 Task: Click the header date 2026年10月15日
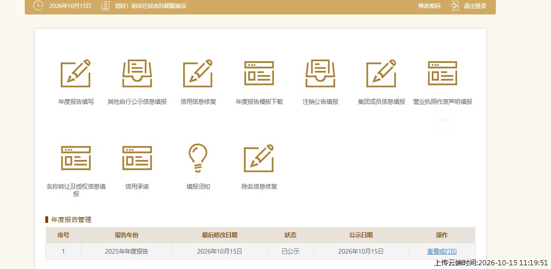70,6
